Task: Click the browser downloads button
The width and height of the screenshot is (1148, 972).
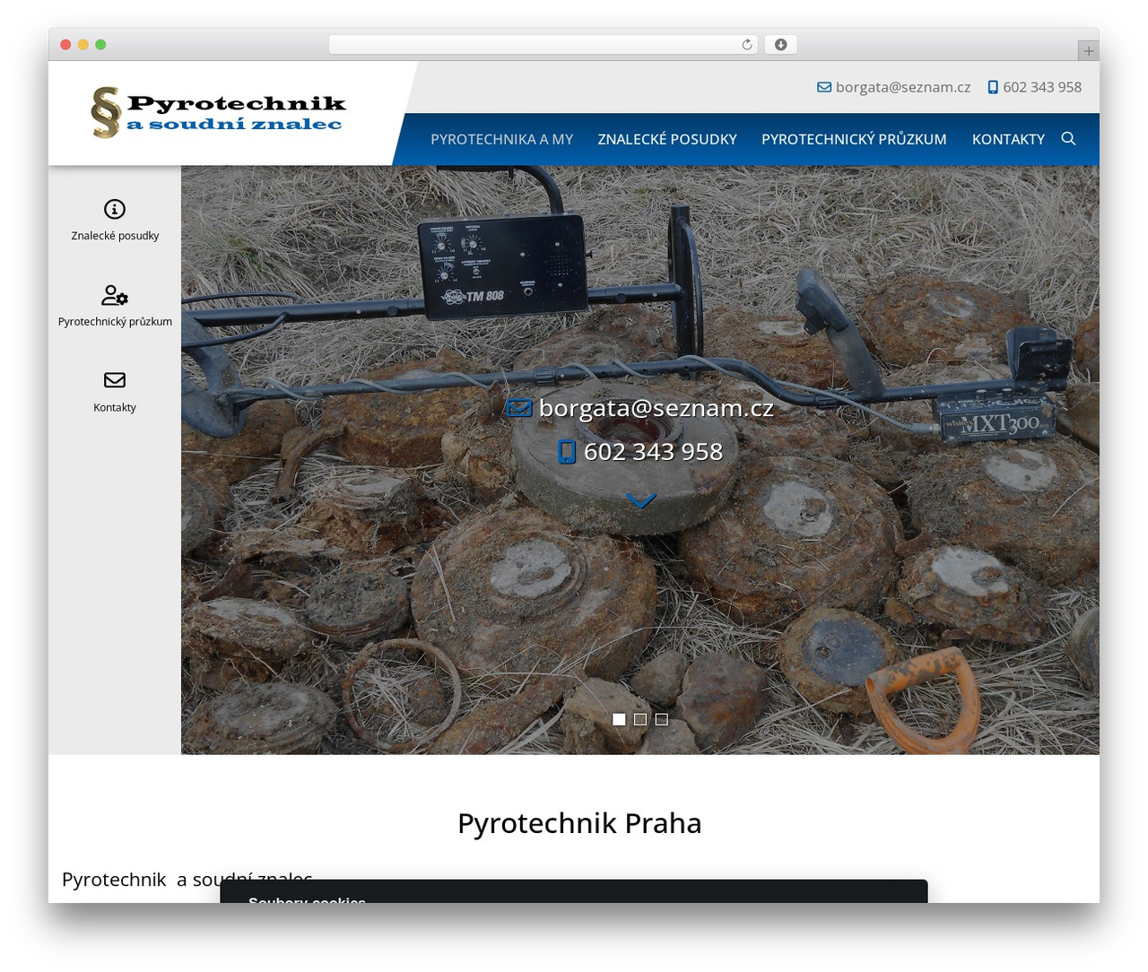Action: coord(781,45)
